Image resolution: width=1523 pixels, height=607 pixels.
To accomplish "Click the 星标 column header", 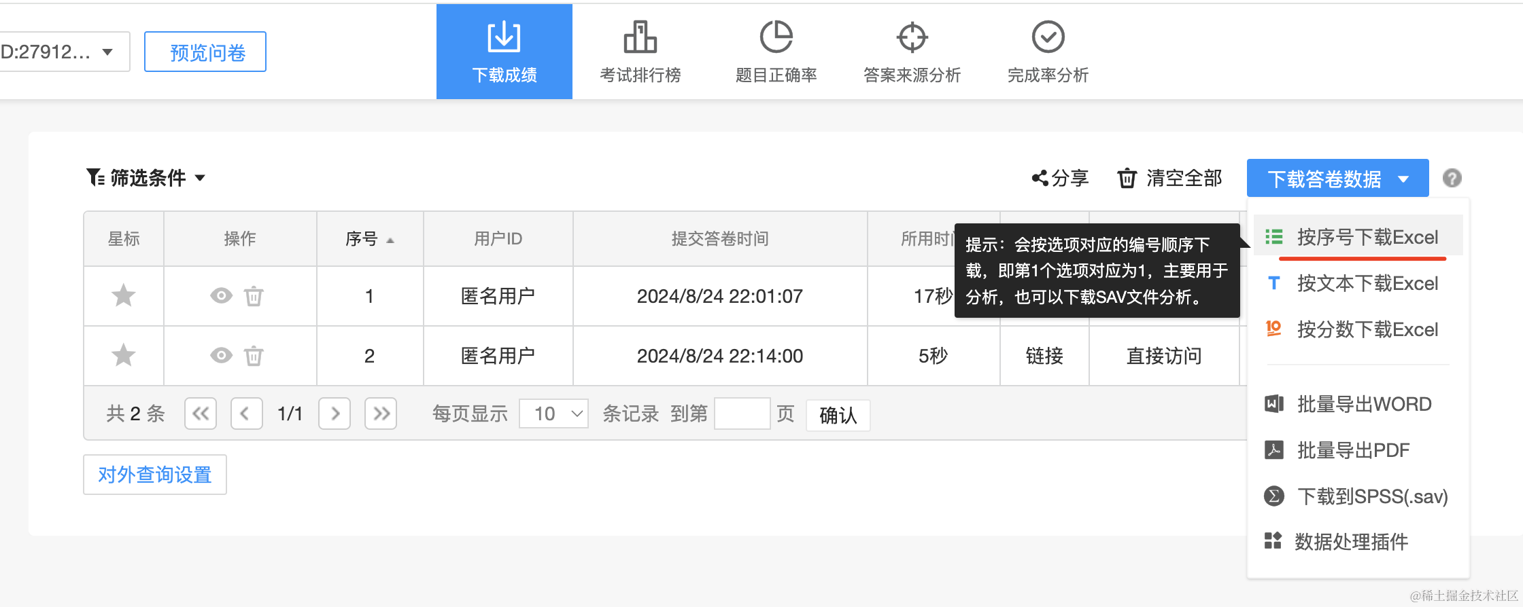I will coord(124,238).
